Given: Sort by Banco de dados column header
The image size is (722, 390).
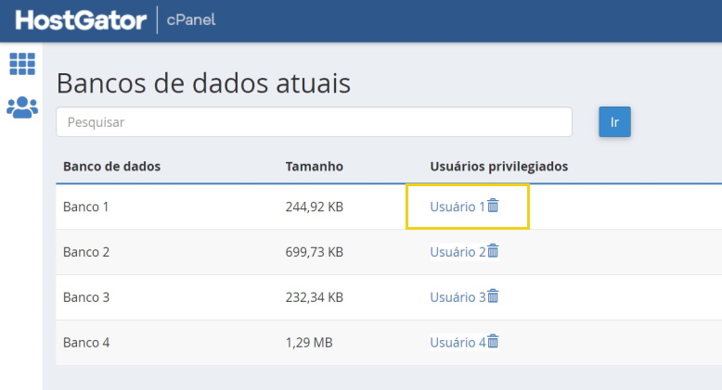Looking at the screenshot, I should [x=112, y=166].
